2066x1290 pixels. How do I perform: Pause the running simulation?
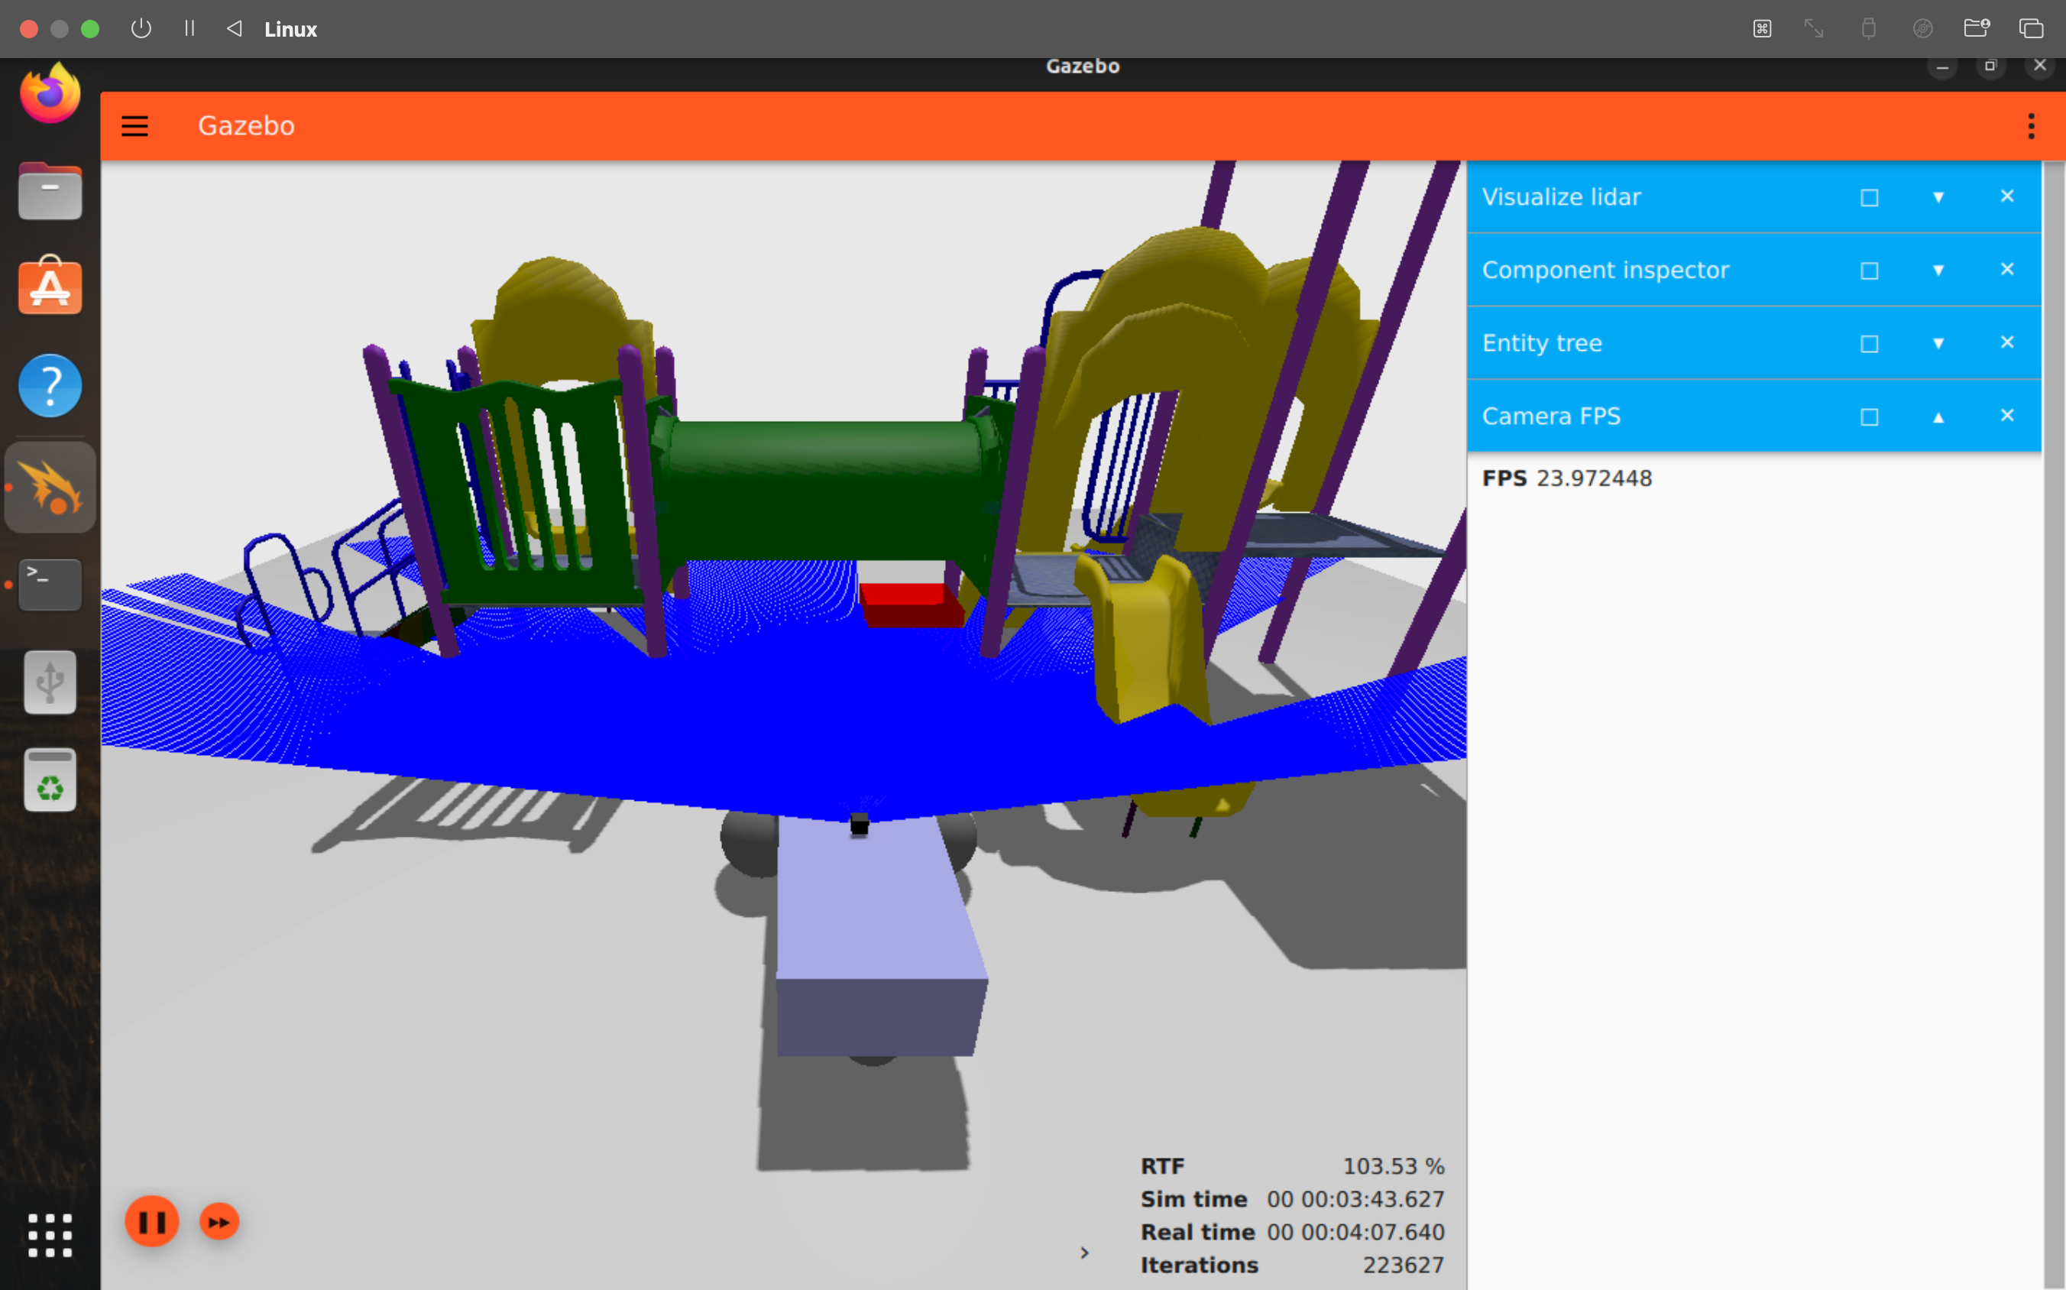(x=152, y=1221)
